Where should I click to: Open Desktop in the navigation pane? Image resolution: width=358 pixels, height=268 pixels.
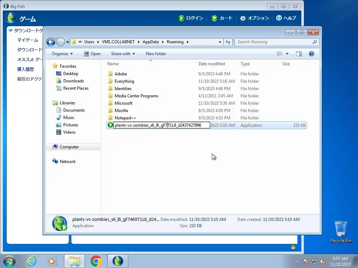[71, 74]
